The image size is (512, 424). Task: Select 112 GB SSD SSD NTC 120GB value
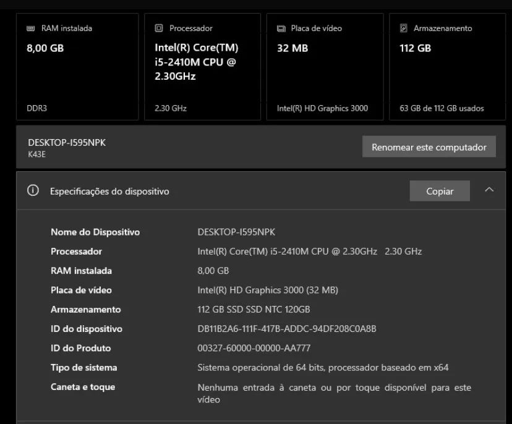(254, 310)
